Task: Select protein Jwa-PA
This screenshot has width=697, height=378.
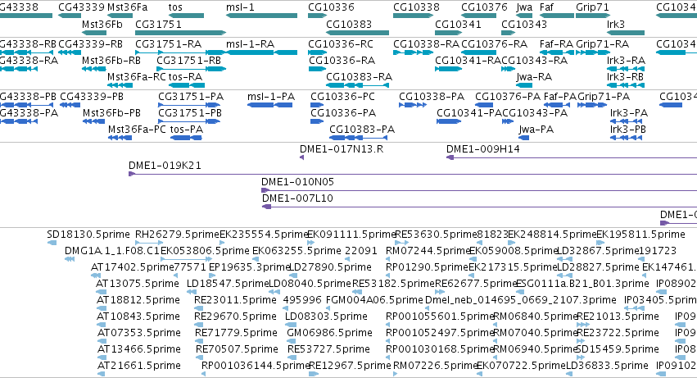Action: 536,130
